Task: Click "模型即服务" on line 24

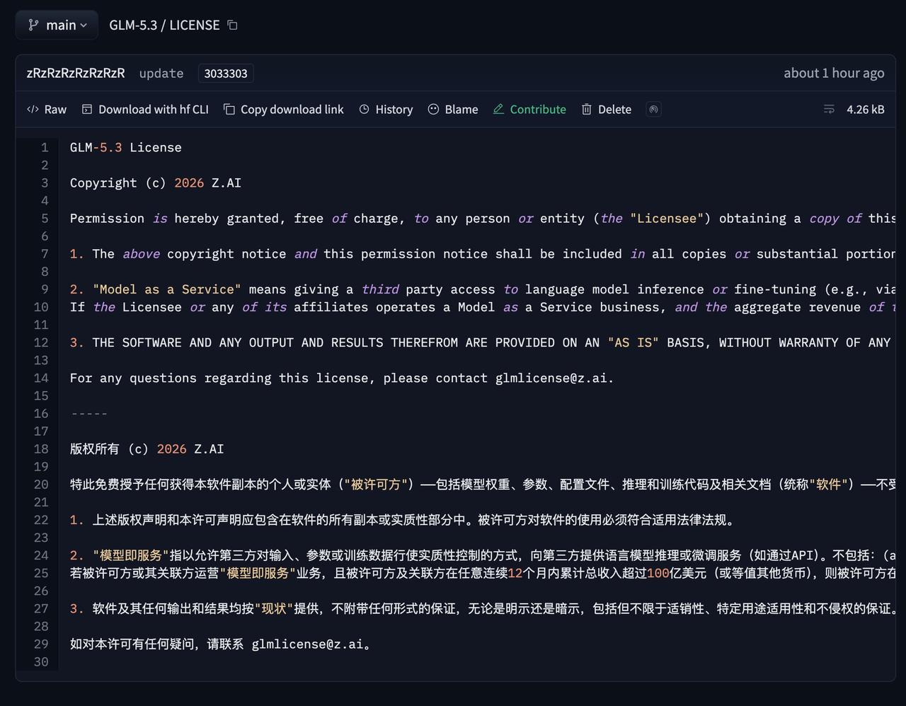Action: click(x=131, y=555)
